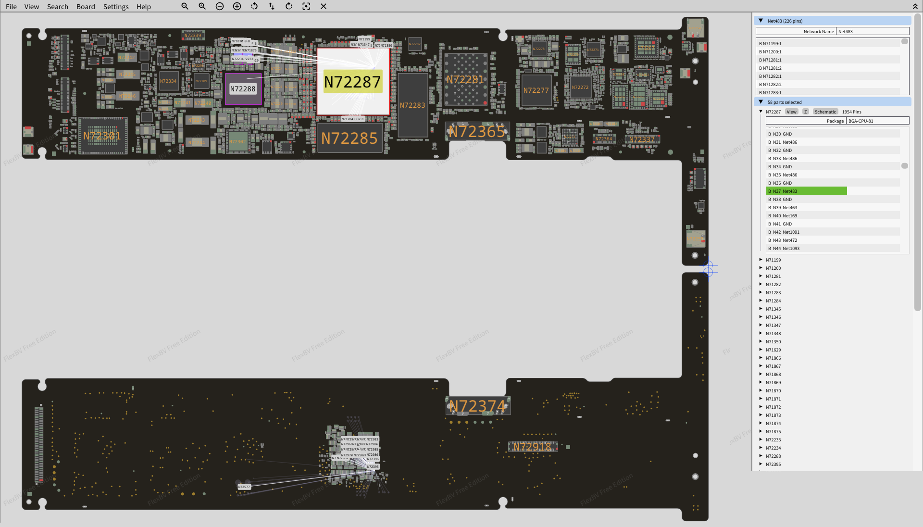Select the highlighted N37 Net483 pin row
This screenshot has width=923, height=527.
point(806,191)
